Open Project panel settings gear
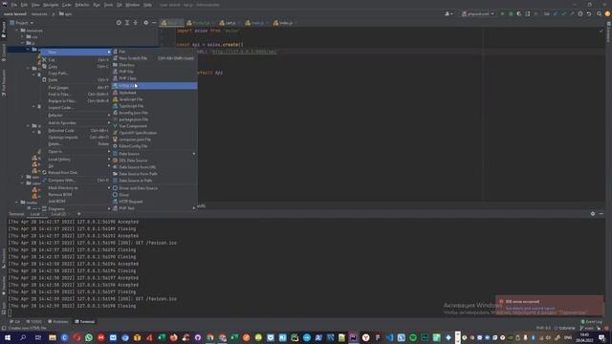Viewport: 612px width, 344px height. [145, 23]
